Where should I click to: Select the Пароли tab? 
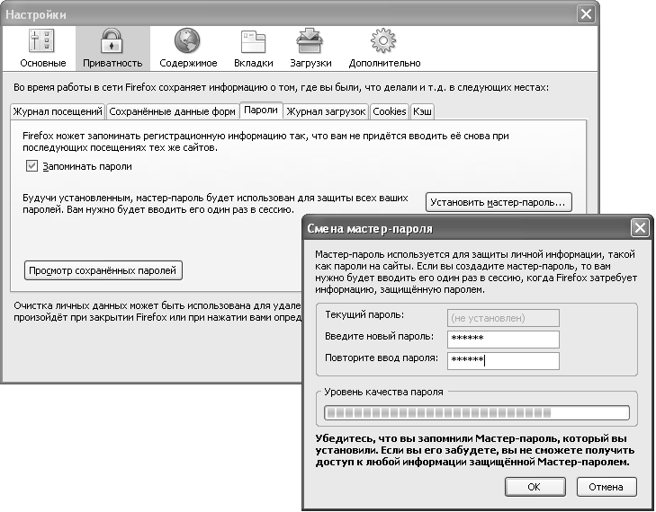tap(261, 110)
